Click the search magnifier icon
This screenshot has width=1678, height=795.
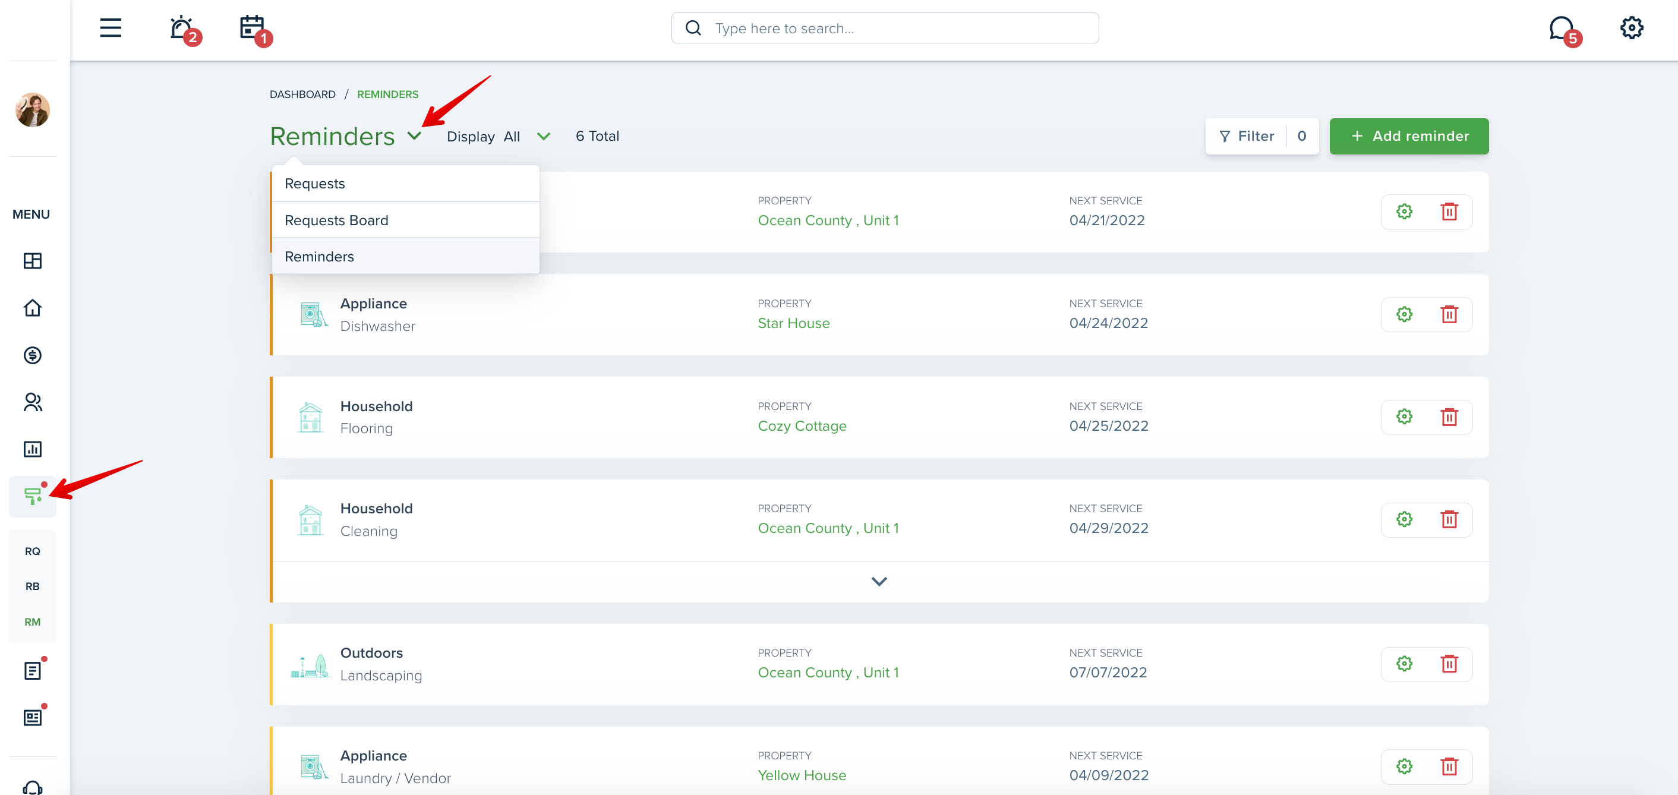coord(693,28)
